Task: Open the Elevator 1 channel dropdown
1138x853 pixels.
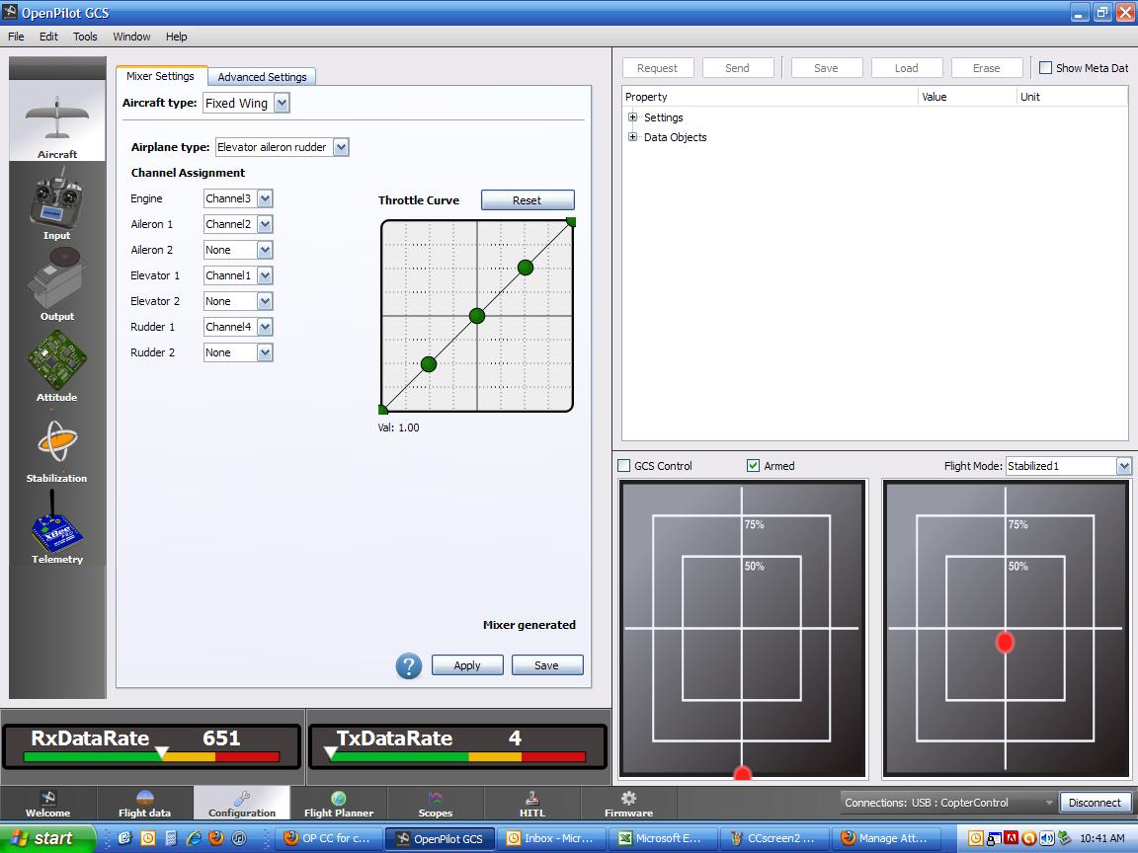Action: (238, 275)
